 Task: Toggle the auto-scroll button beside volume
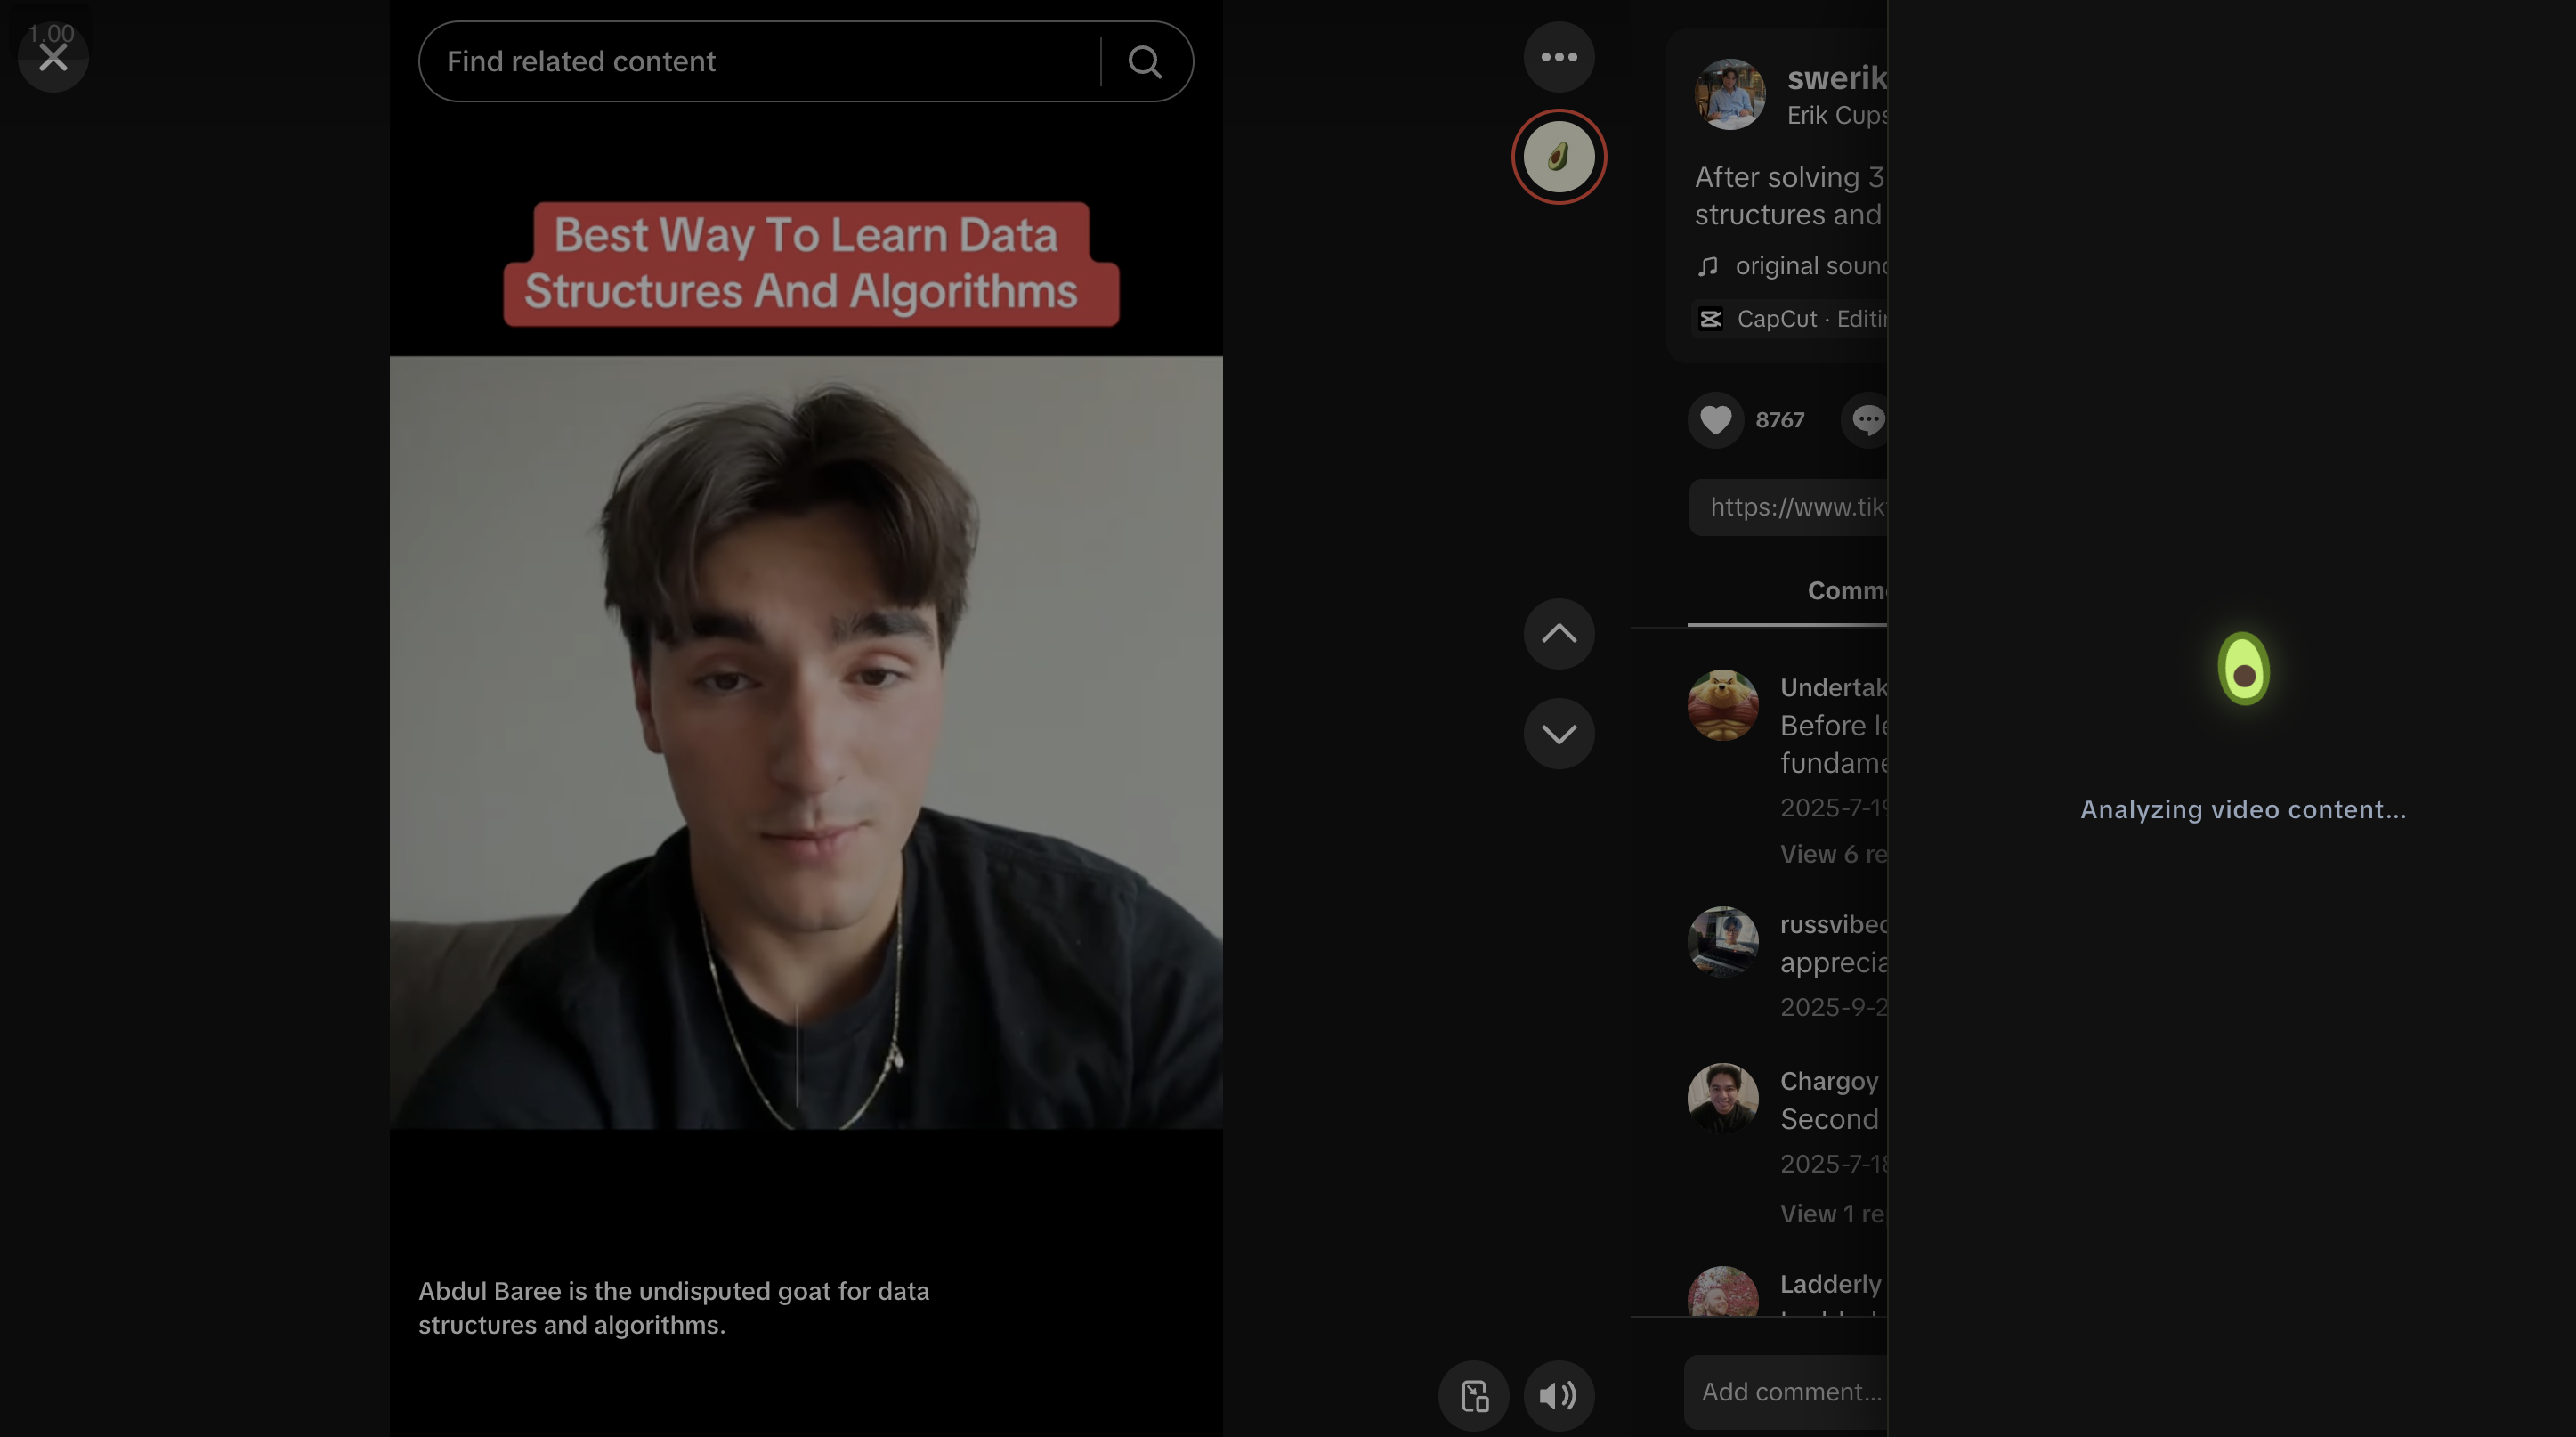point(1474,1395)
